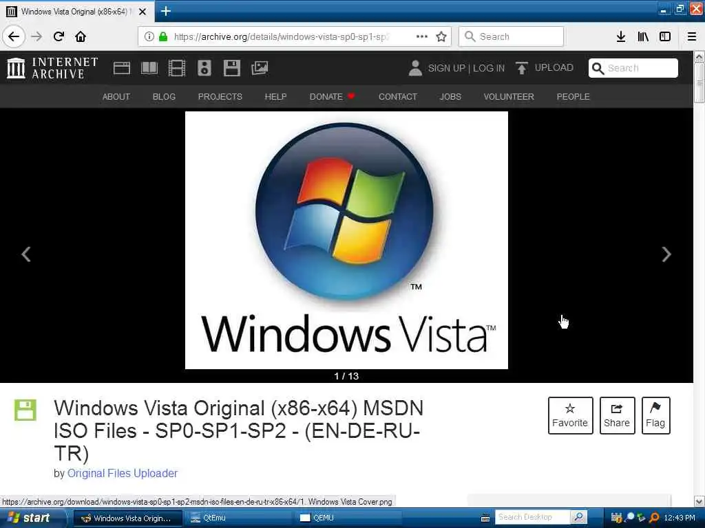Open the DONATE menu item
The height and width of the screenshot is (528, 705).
click(x=332, y=96)
